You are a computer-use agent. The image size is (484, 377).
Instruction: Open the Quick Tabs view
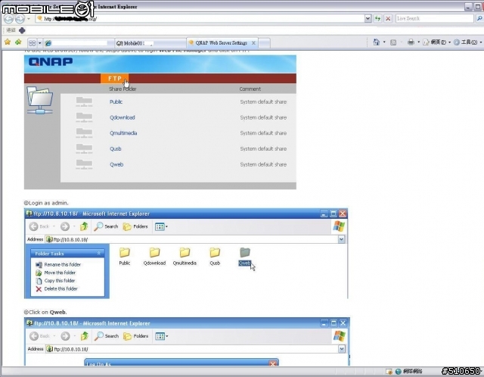pos(32,42)
